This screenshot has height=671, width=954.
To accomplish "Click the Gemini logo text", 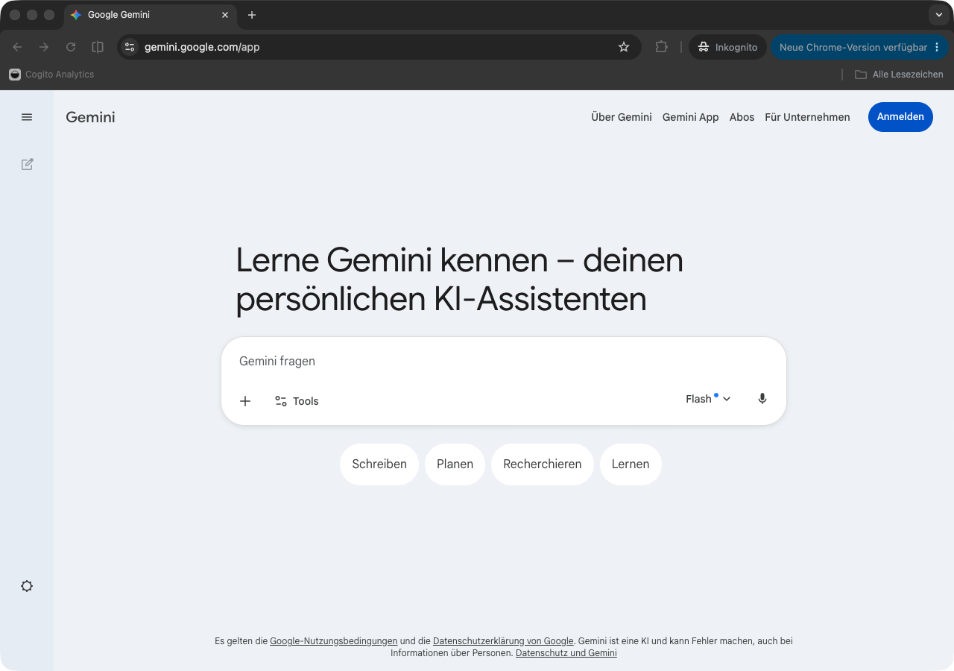I will [x=90, y=117].
